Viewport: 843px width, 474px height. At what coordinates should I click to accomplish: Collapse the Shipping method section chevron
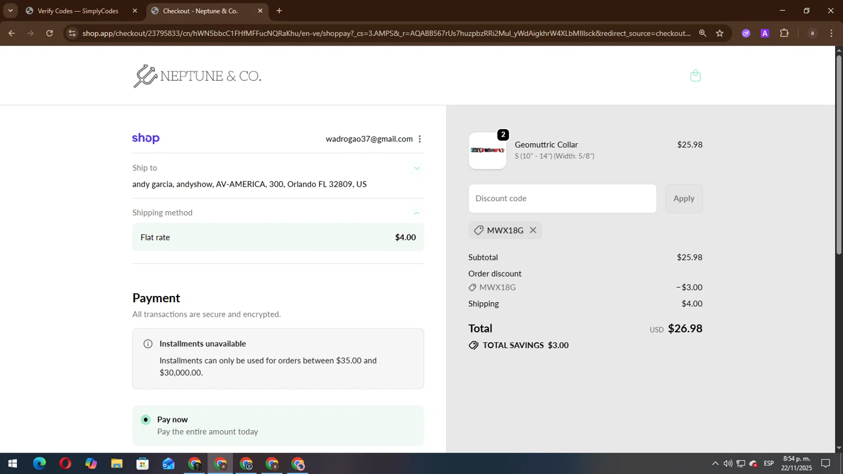tap(417, 213)
